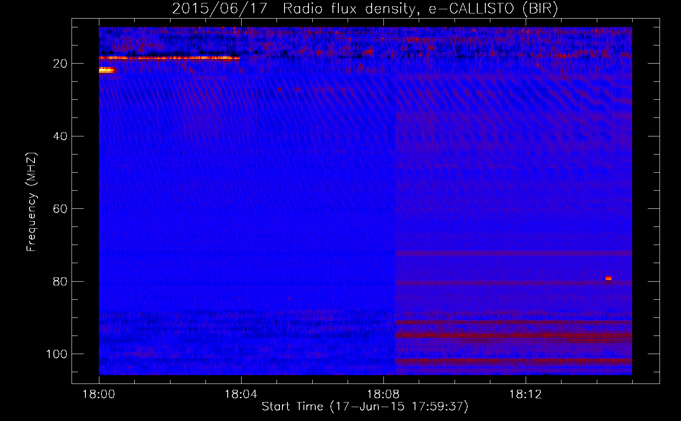Click the 80 MHz frequency tick label

click(x=60, y=281)
